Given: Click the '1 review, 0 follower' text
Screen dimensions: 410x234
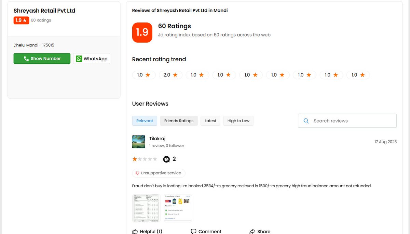Looking at the screenshot, I should coord(167,146).
